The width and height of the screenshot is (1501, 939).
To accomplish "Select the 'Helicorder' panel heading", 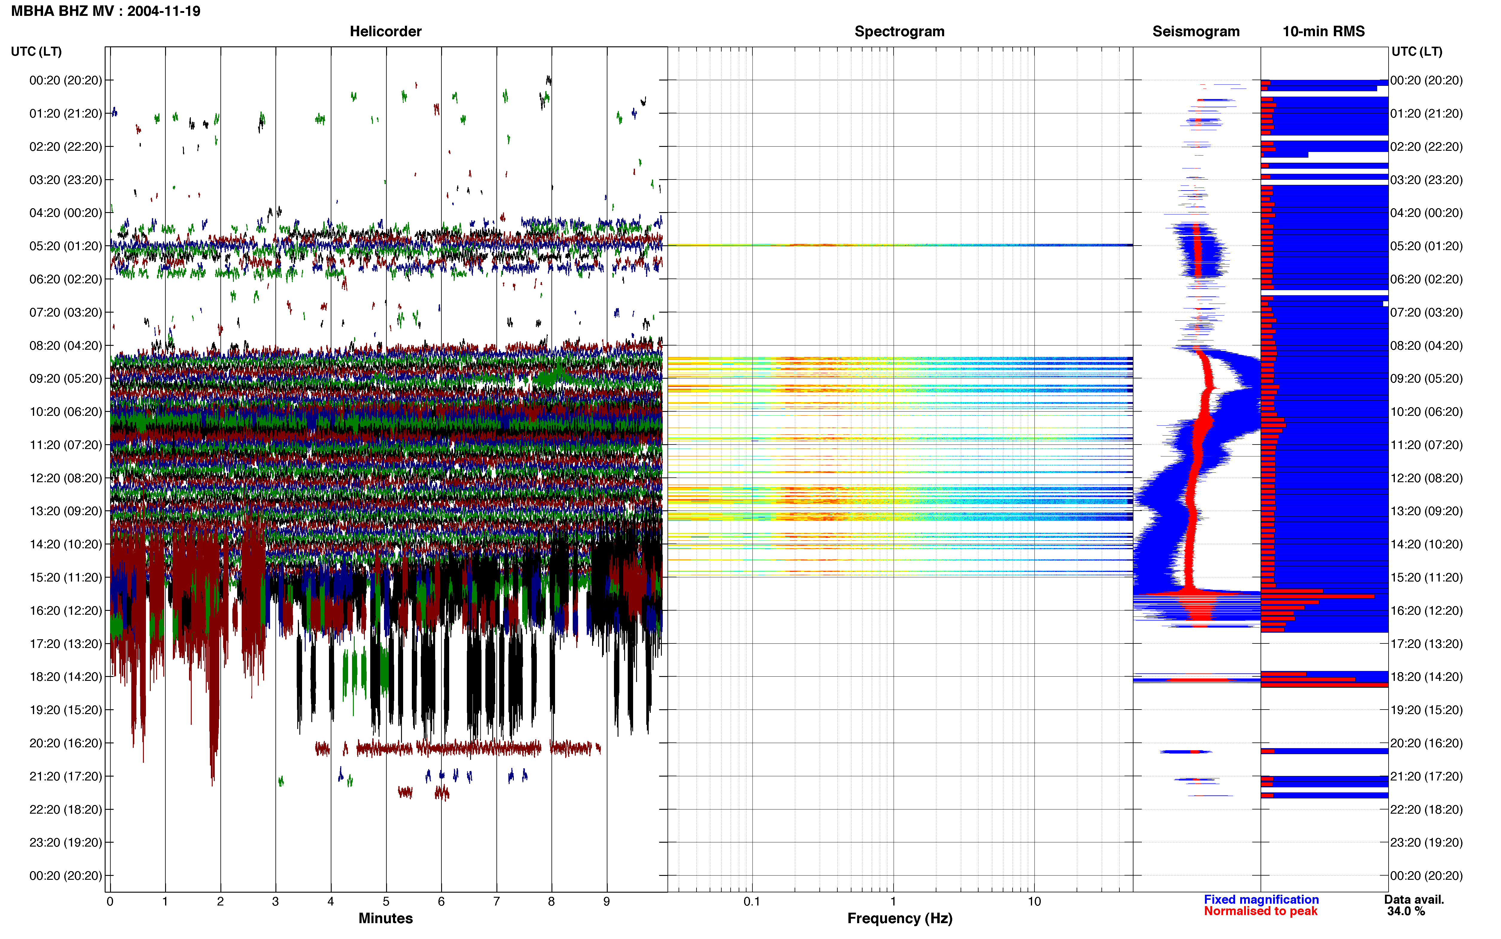I will tap(385, 31).
